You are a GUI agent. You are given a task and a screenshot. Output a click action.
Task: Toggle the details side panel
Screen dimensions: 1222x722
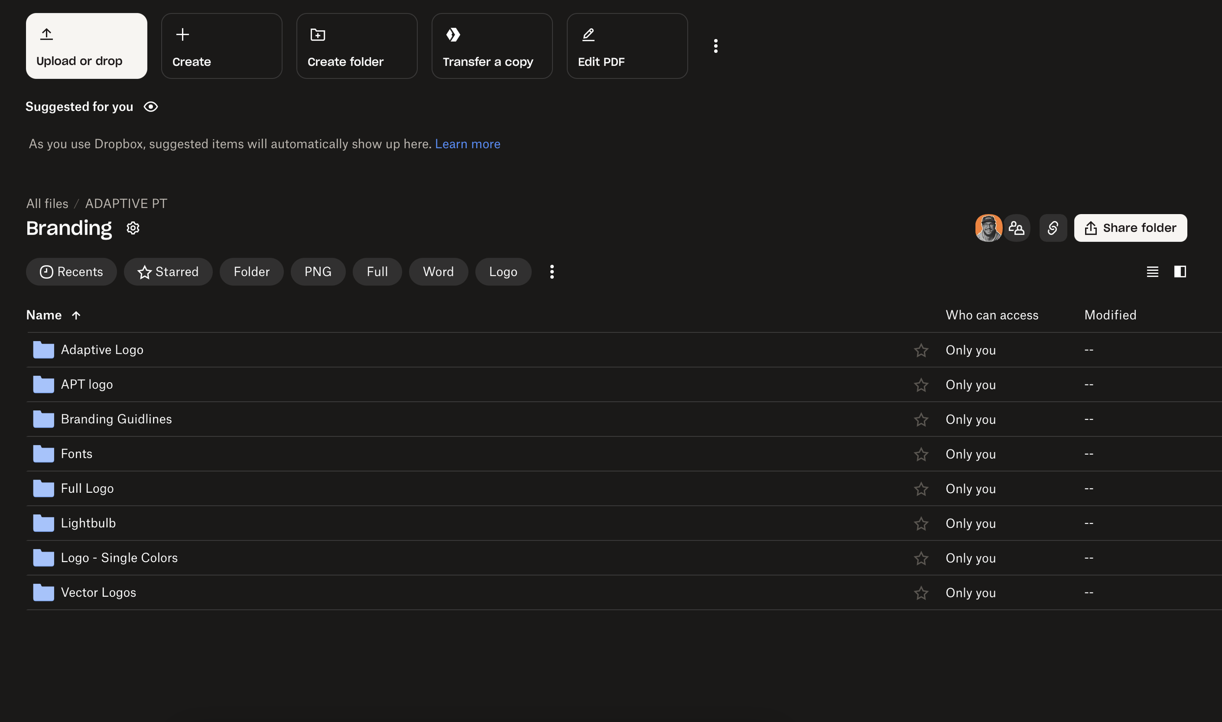pos(1180,272)
